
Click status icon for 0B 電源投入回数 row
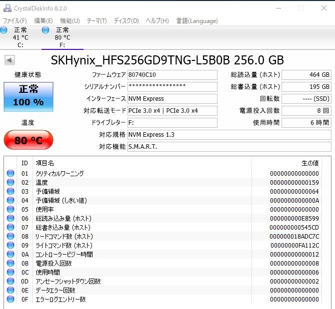click(x=10, y=263)
